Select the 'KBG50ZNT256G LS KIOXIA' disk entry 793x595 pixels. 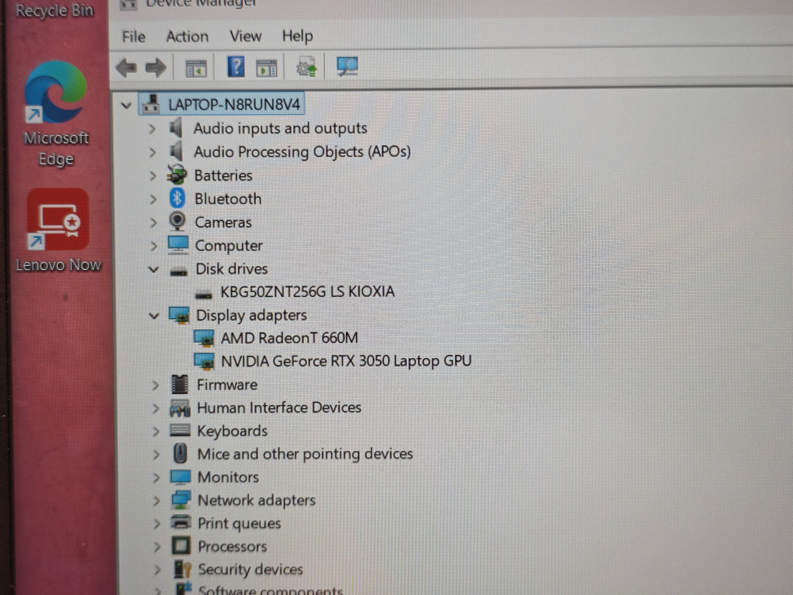(307, 291)
